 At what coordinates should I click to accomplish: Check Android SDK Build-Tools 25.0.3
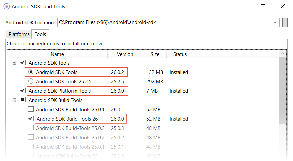tap(31, 128)
